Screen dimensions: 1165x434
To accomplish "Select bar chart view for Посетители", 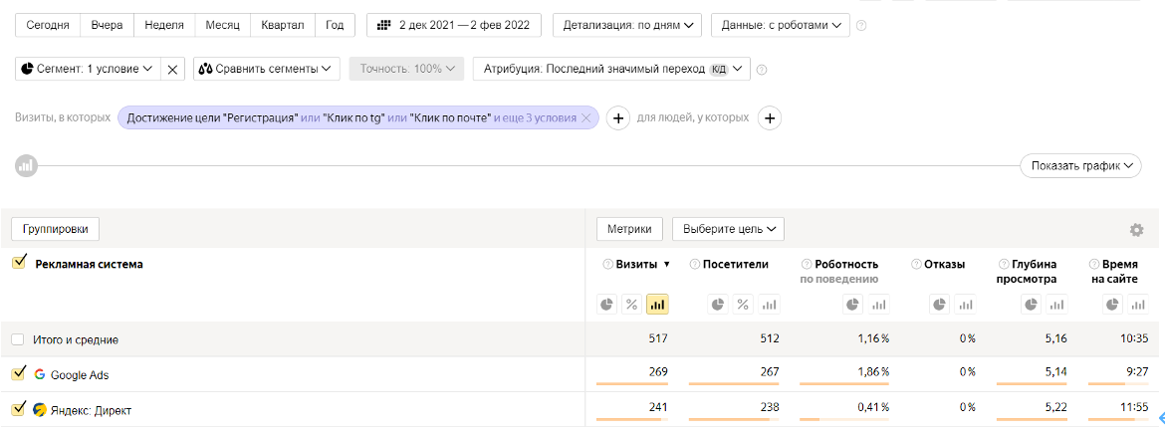I will pyautogui.click(x=769, y=304).
